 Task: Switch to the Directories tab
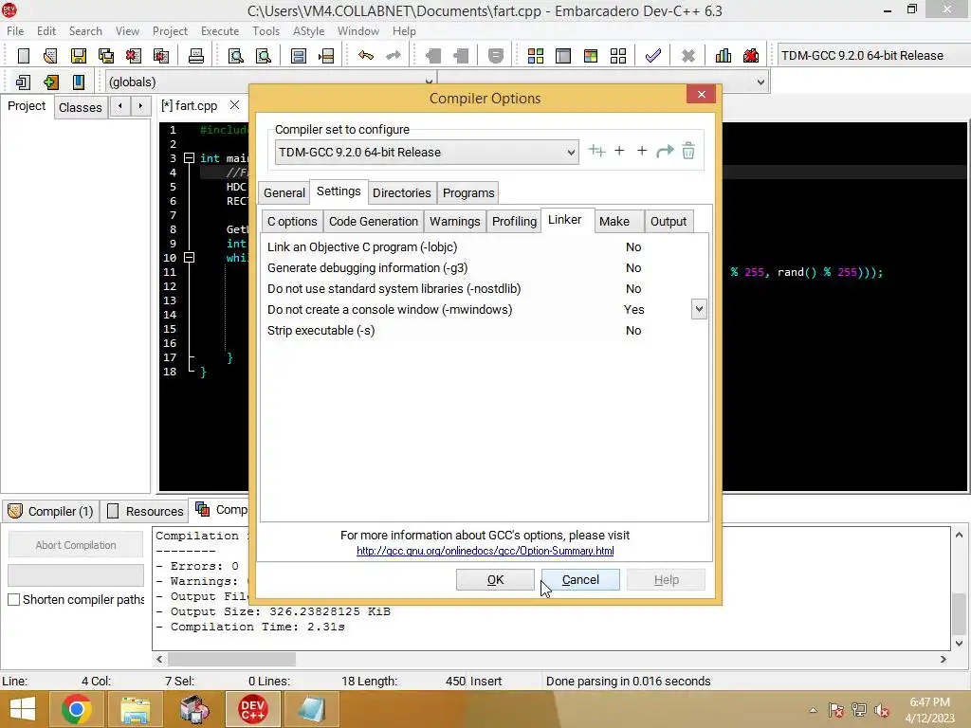(x=401, y=193)
